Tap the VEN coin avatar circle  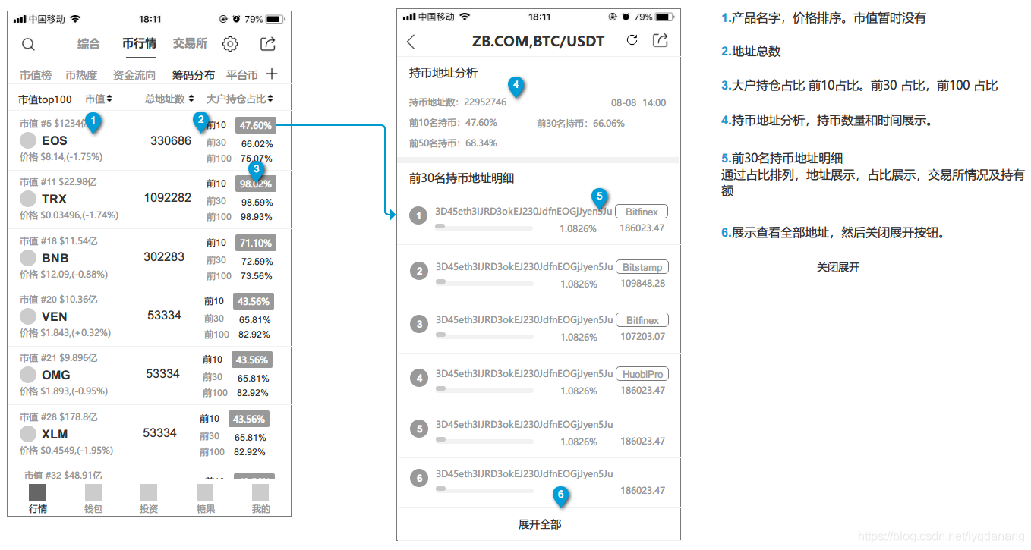pos(28,316)
